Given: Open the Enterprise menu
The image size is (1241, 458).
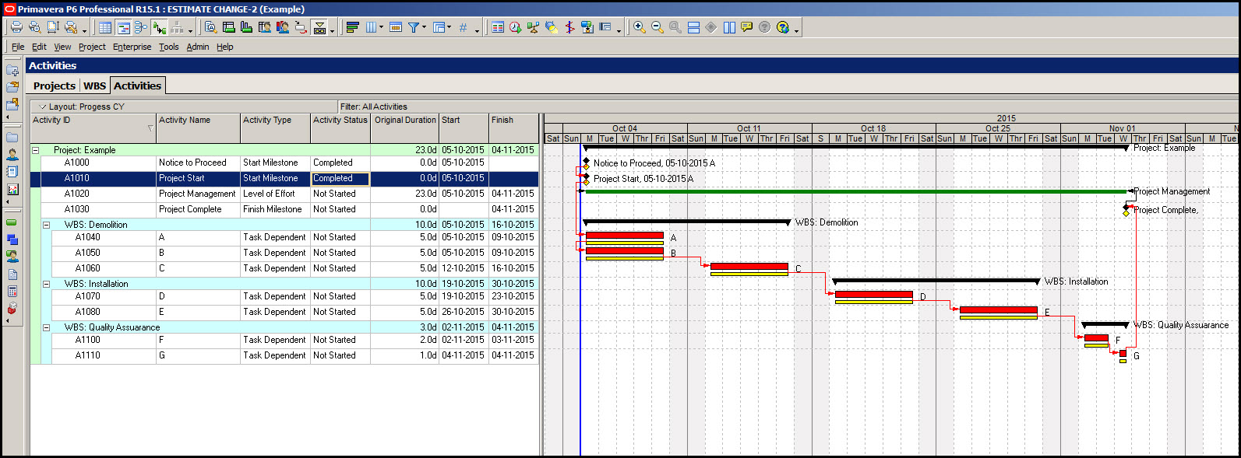Looking at the screenshot, I should click(132, 47).
